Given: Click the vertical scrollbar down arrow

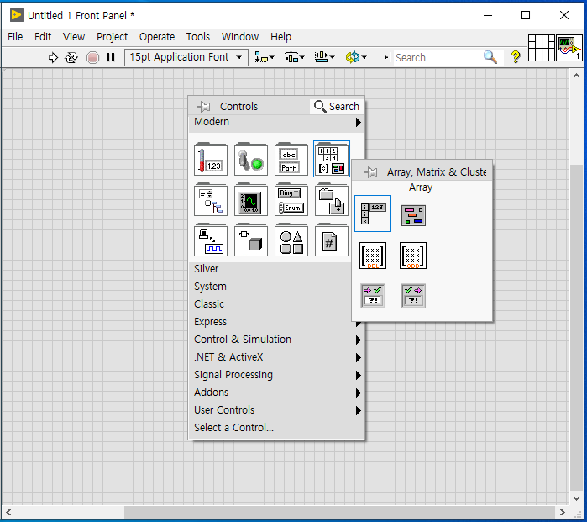Looking at the screenshot, I should pyautogui.click(x=577, y=498).
